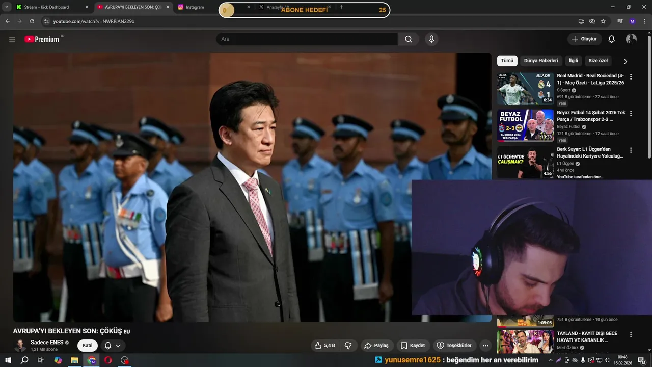Click the Kaydet save button
This screenshot has width=652, height=367.
tap(413, 346)
